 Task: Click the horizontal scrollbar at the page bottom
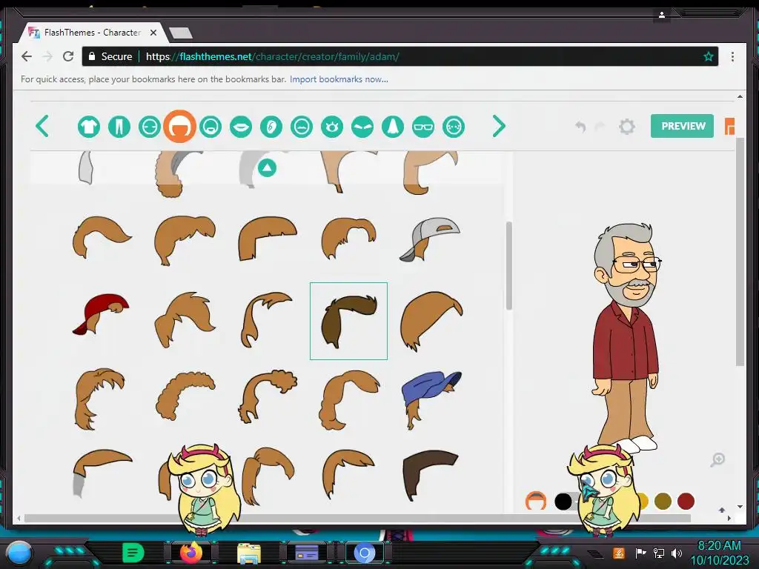357,518
